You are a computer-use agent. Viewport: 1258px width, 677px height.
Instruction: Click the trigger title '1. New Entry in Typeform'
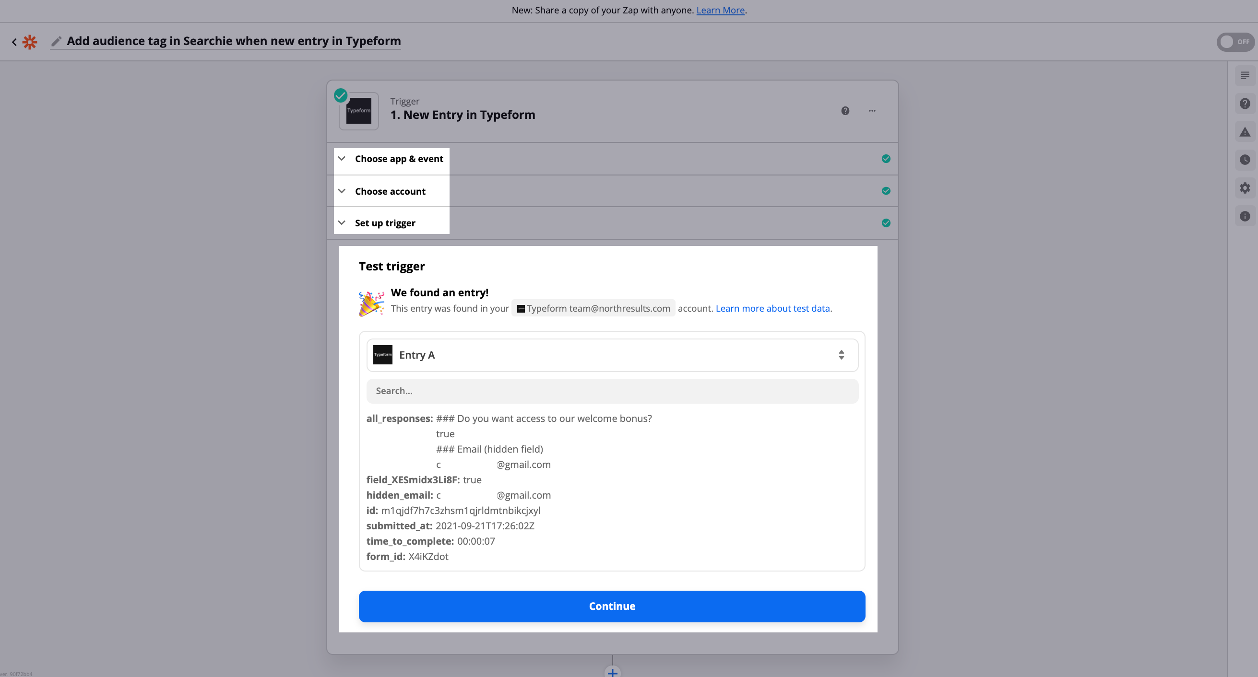click(463, 115)
